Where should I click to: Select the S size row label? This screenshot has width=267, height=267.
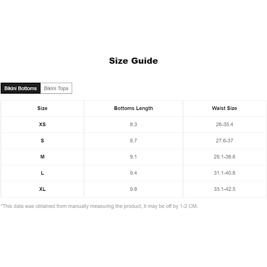pyautogui.click(x=42, y=141)
